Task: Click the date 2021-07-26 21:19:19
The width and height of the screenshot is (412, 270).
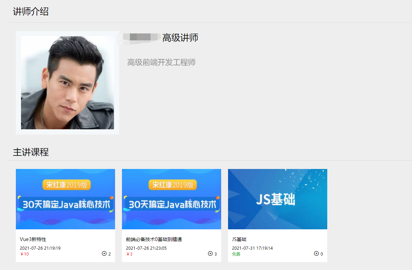Action: pos(40,248)
